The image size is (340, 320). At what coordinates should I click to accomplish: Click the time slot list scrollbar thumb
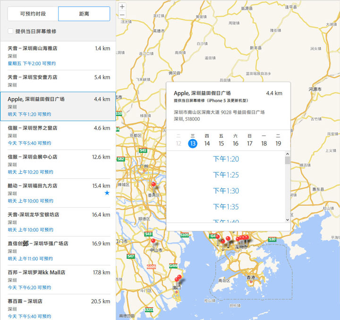[288, 160]
